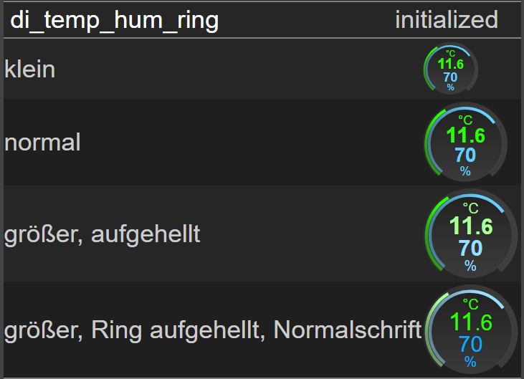Click 70 humidity value in normal gauge

click(465, 155)
